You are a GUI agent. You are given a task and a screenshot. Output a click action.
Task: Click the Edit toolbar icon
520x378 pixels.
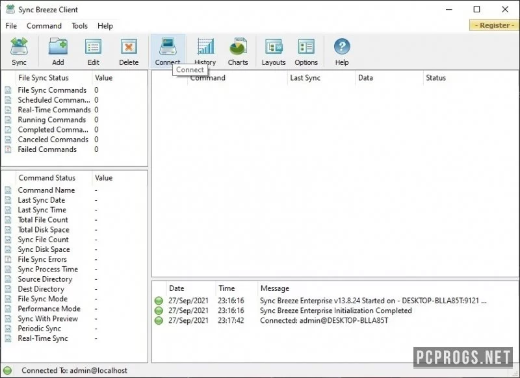click(93, 47)
